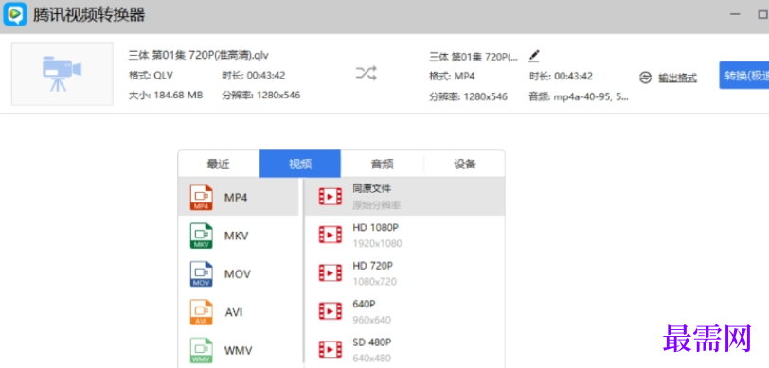Click the film icon beside HD 720P

click(x=331, y=272)
